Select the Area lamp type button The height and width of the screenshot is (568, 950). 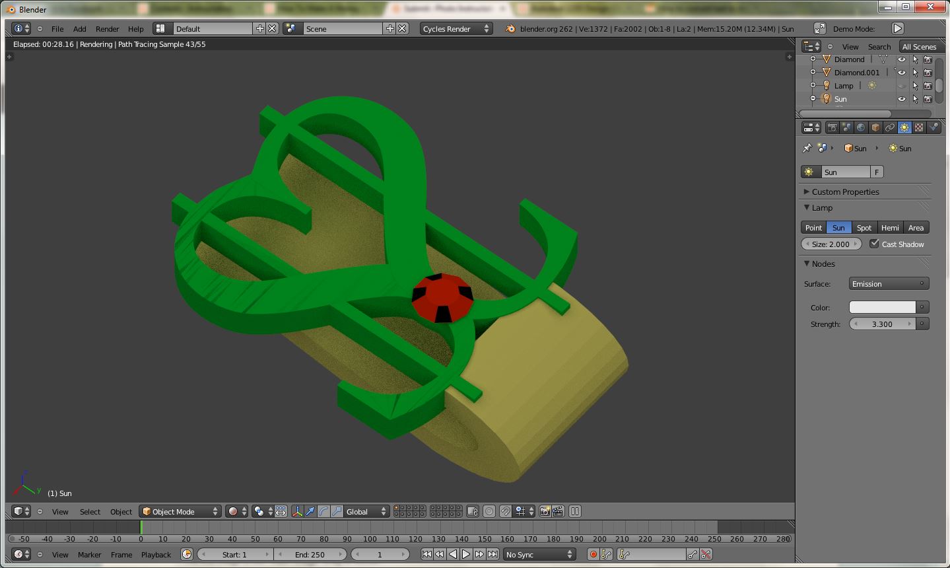(916, 227)
